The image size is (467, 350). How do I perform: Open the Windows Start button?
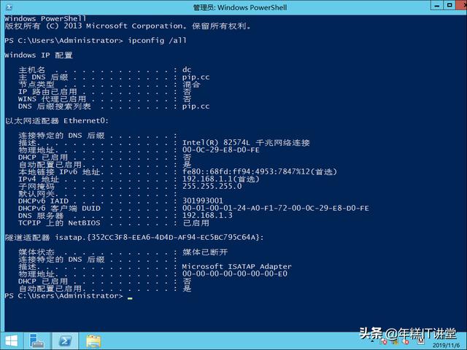tap(12, 341)
